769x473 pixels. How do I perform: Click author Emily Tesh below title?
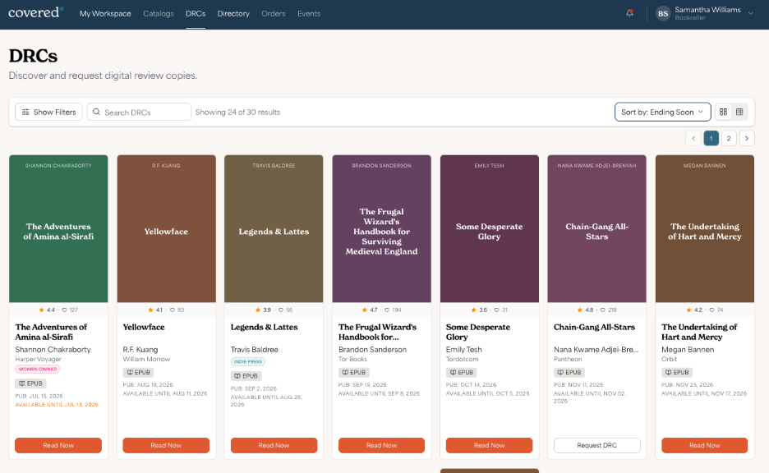click(464, 350)
